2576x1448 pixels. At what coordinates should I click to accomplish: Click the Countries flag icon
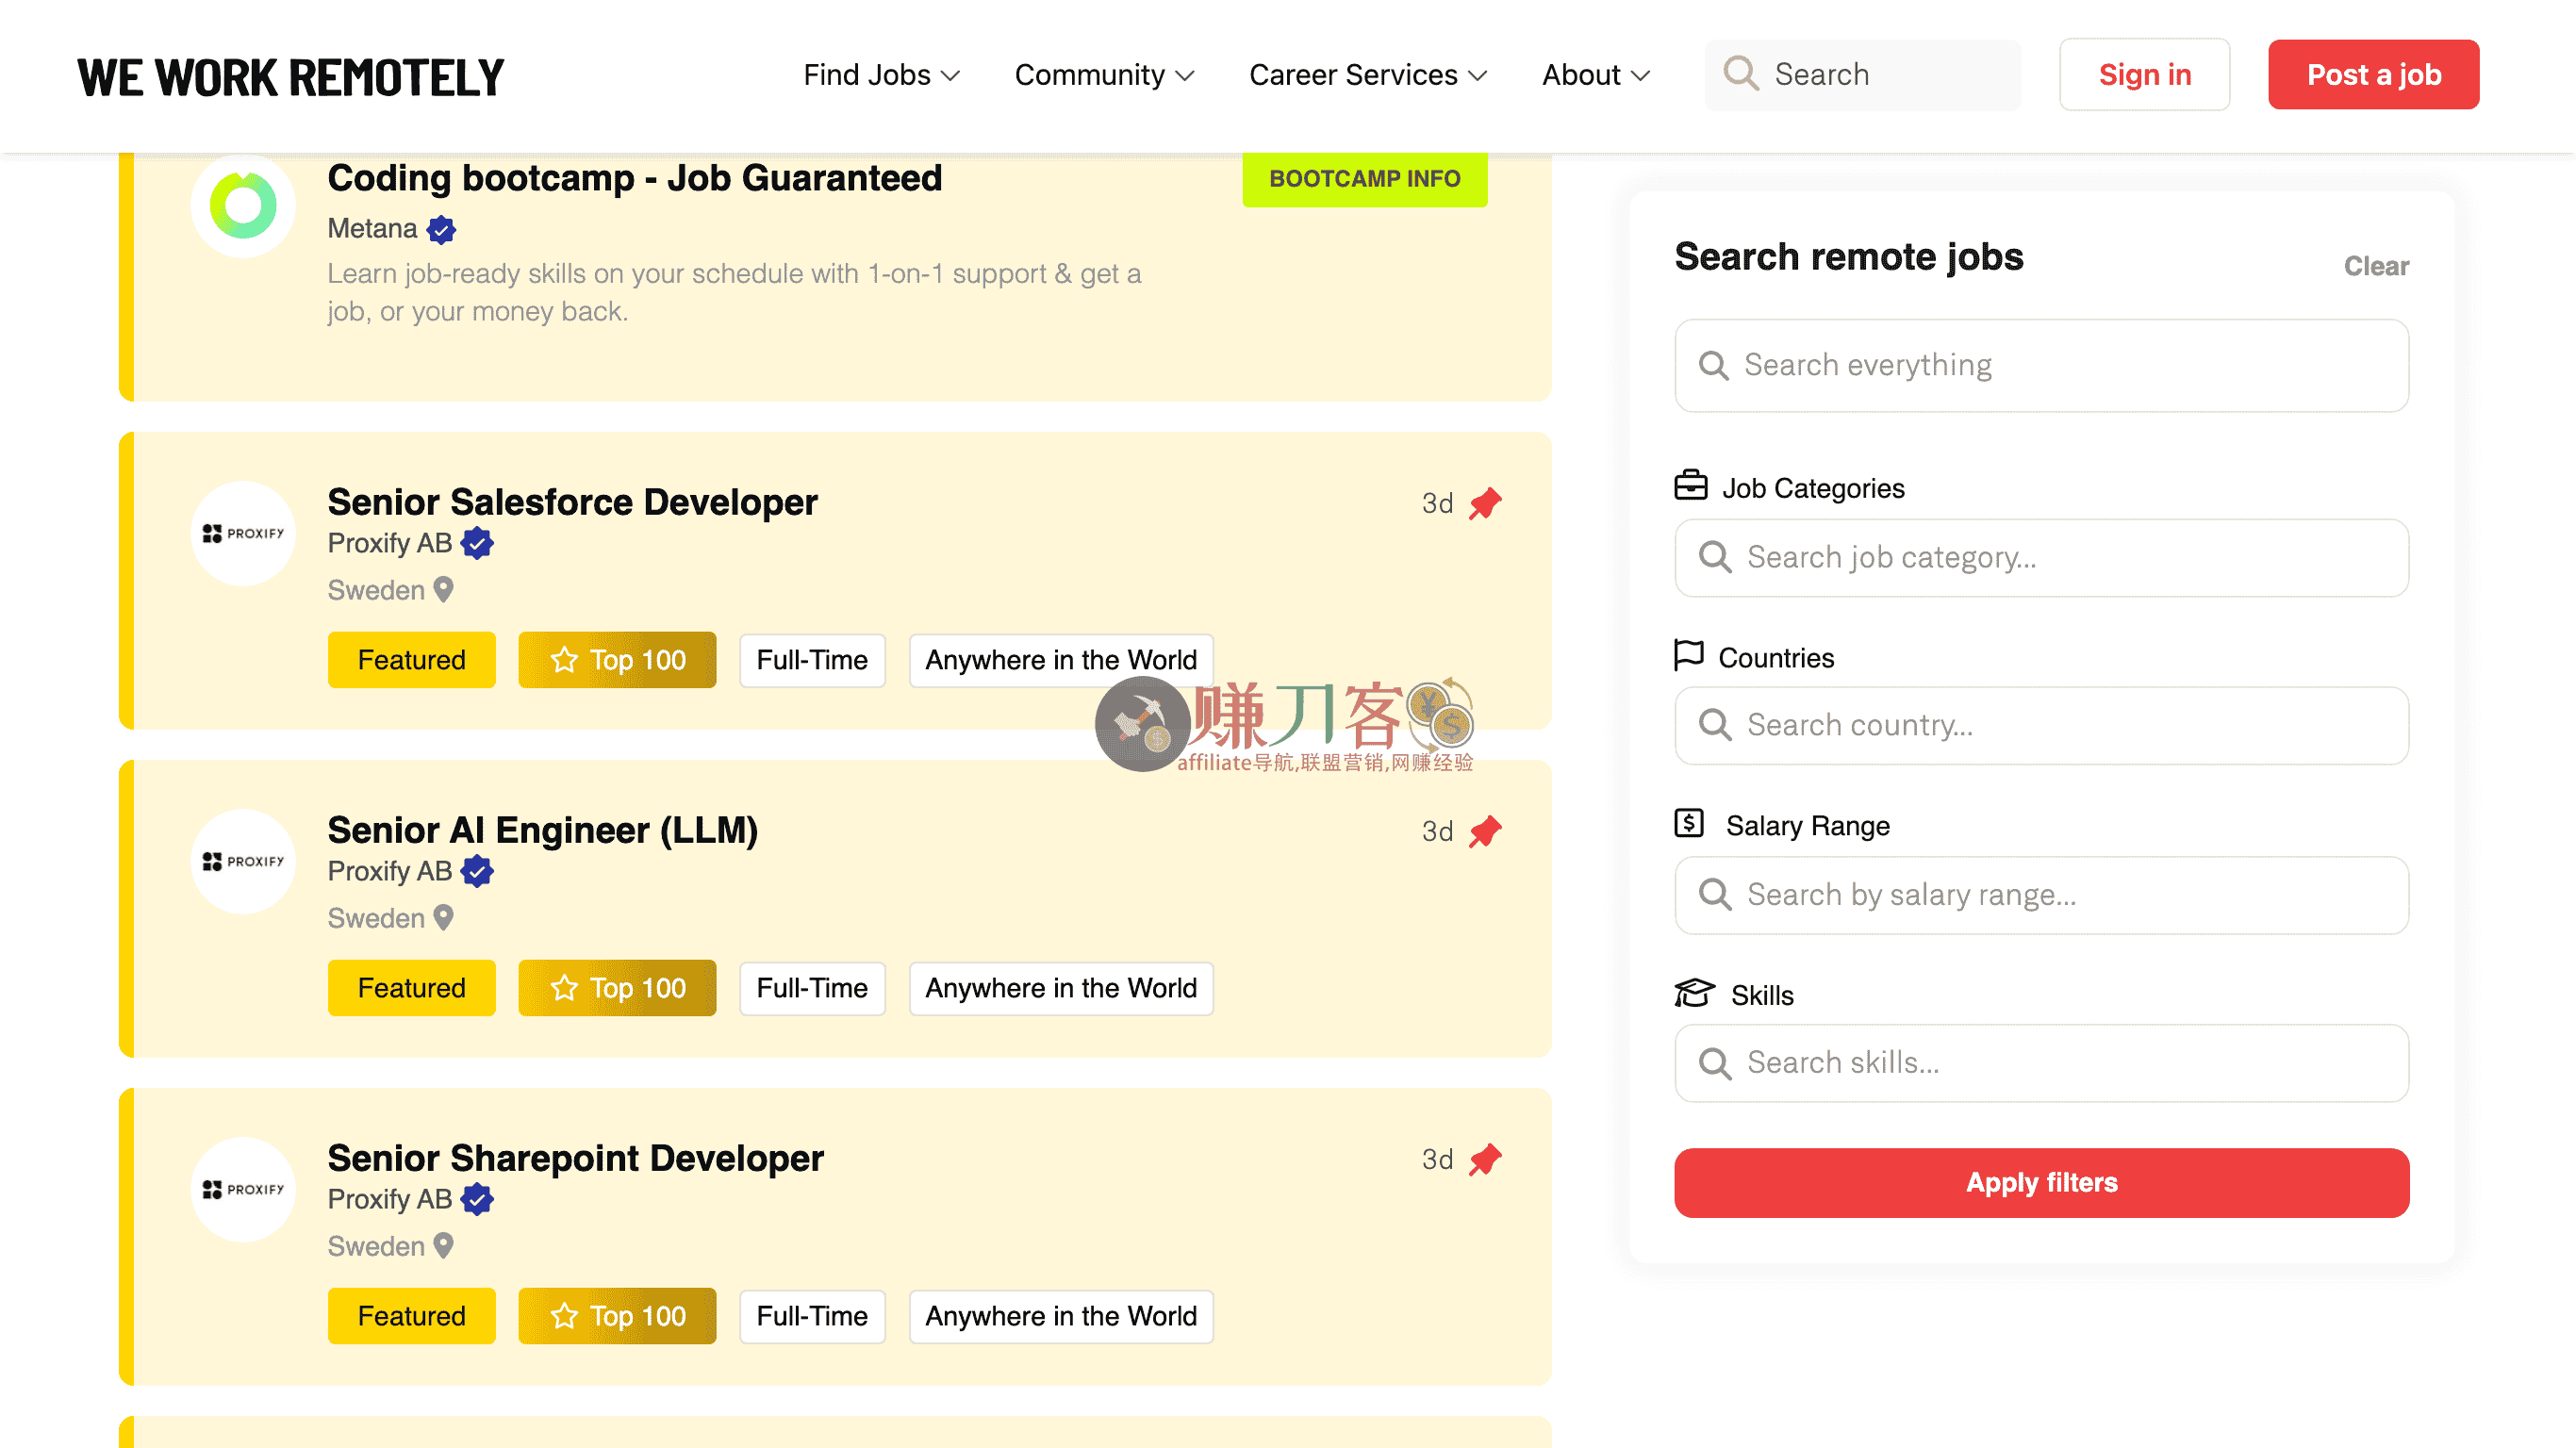tap(1688, 655)
